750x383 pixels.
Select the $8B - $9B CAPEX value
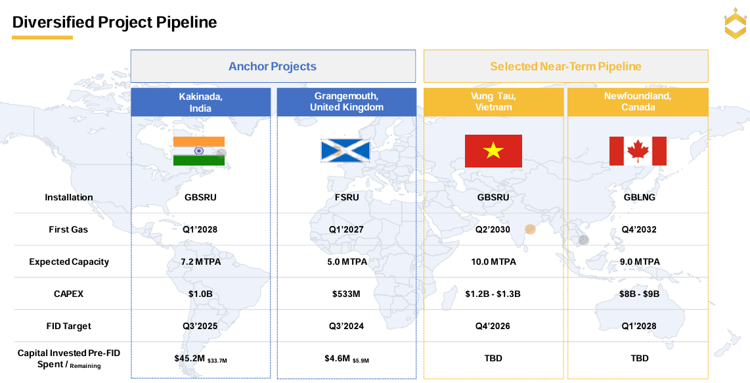(x=640, y=294)
